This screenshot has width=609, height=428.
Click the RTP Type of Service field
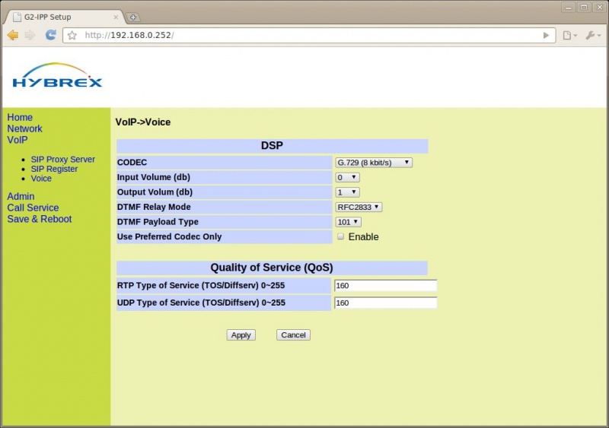(385, 286)
